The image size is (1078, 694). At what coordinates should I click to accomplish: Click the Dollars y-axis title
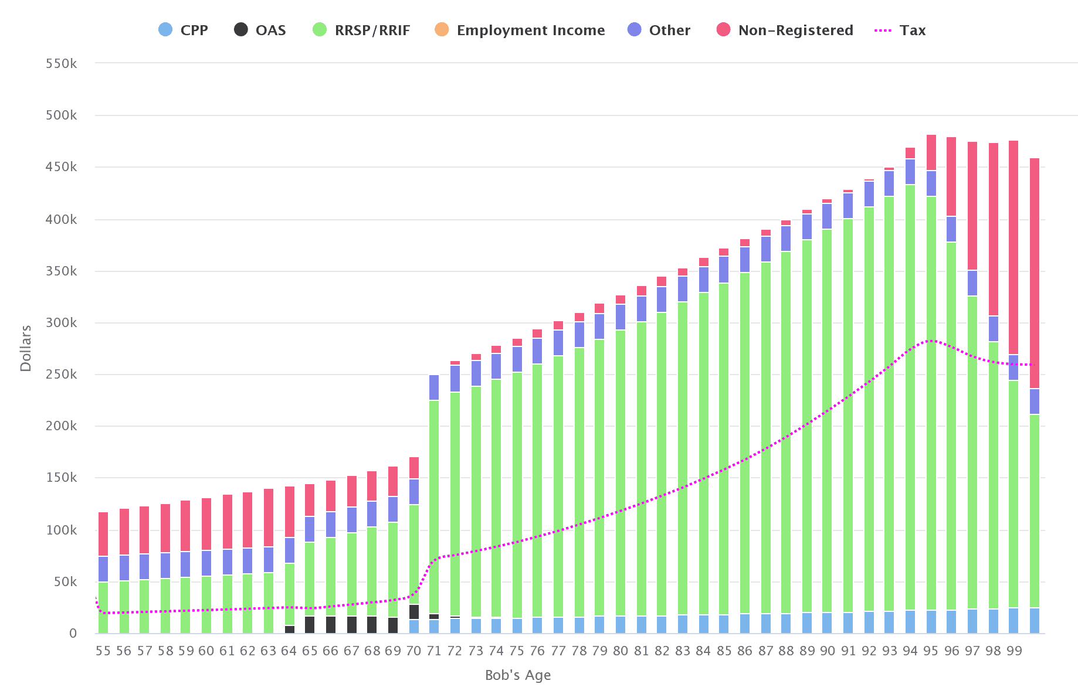pos(25,348)
